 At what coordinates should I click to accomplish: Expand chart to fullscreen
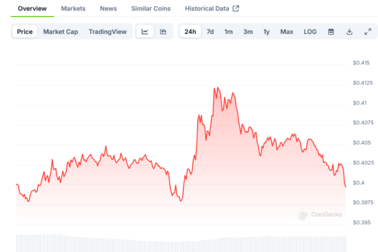(x=368, y=31)
